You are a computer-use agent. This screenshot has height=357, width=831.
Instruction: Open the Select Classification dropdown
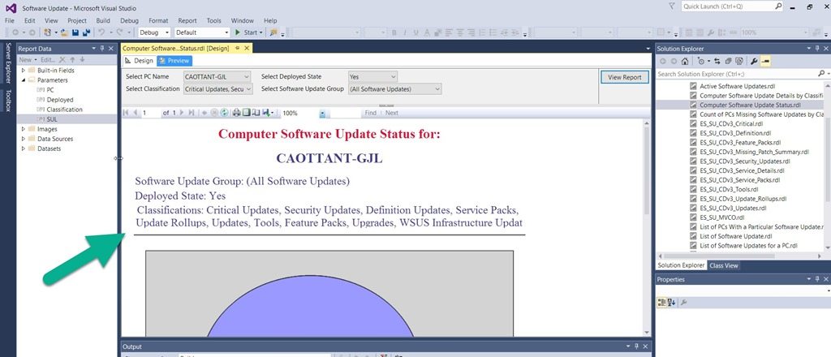tap(249, 89)
